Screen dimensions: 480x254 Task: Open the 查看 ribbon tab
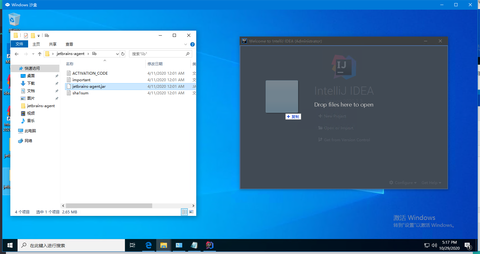pos(69,44)
